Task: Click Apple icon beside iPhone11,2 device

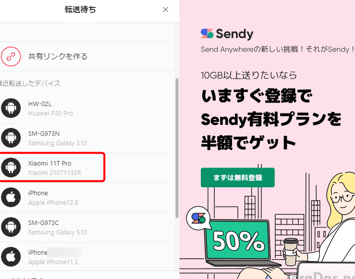Action: (10, 257)
